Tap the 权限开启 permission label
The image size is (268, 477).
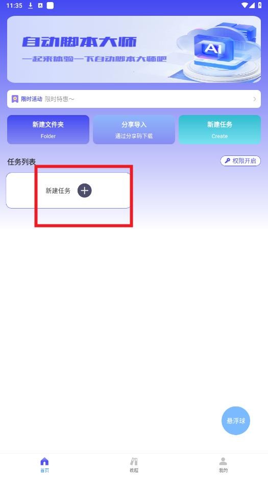245,161
